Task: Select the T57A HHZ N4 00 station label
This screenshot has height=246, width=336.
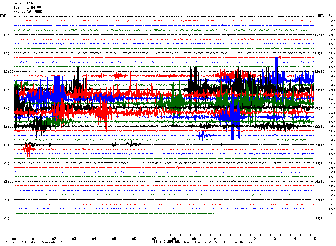Action: coord(27,7)
